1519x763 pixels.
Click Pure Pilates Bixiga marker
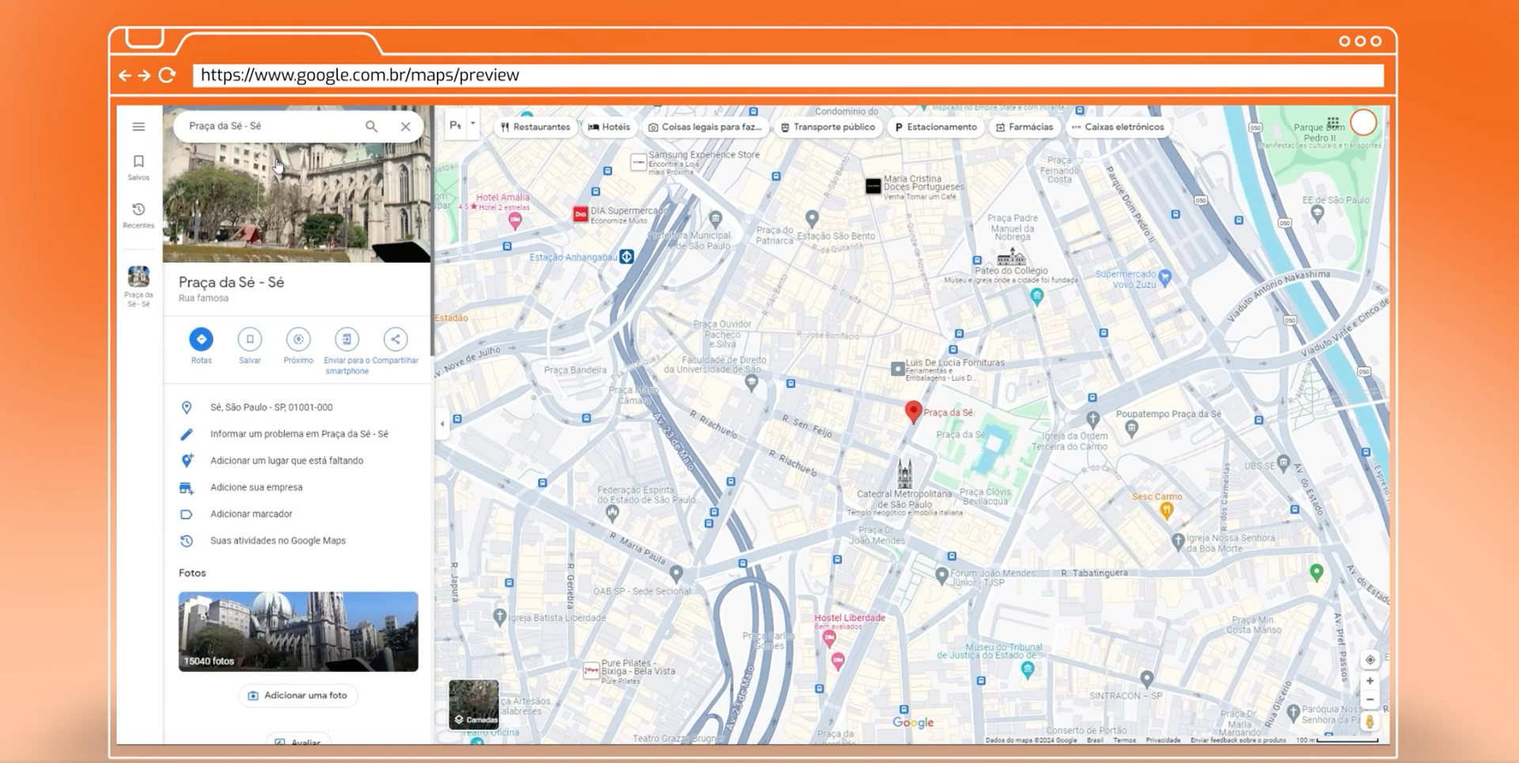point(591,670)
